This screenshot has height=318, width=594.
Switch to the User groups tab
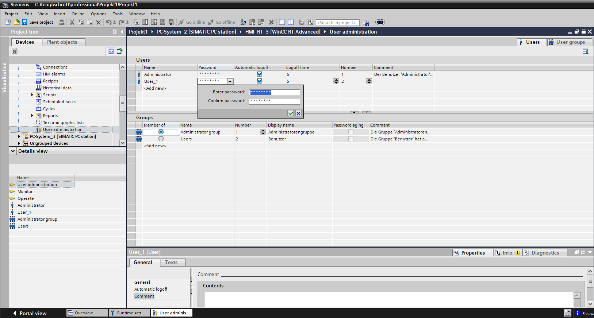[x=570, y=42]
